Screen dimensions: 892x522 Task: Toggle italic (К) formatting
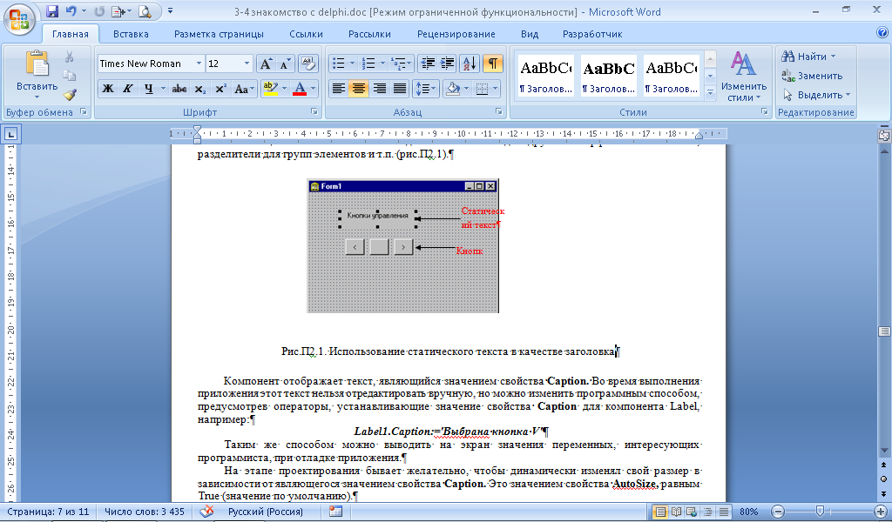point(127,89)
